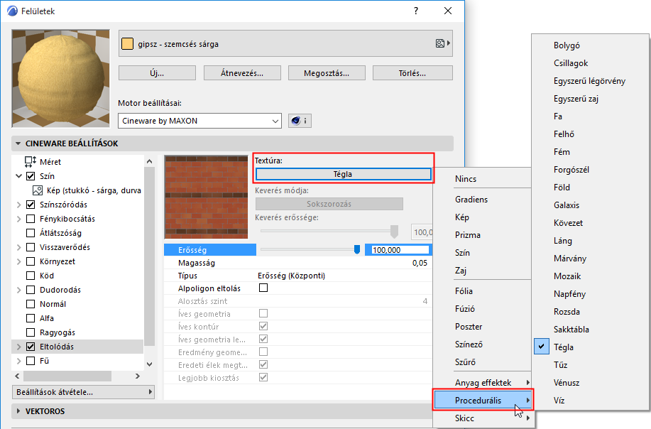Select Bolygó procedural texture
This screenshot has height=429, width=651.
point(567,45)
